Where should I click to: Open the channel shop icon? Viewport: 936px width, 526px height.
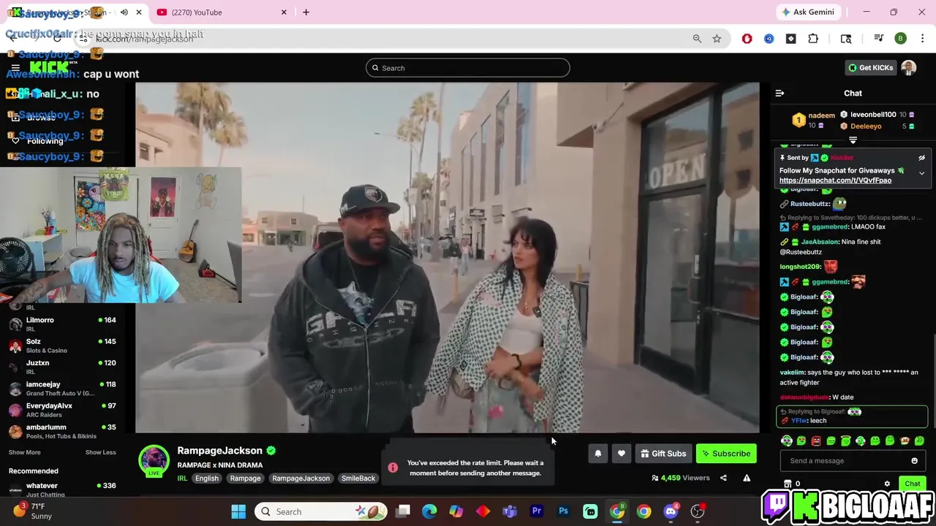click(x=788, y=484)
